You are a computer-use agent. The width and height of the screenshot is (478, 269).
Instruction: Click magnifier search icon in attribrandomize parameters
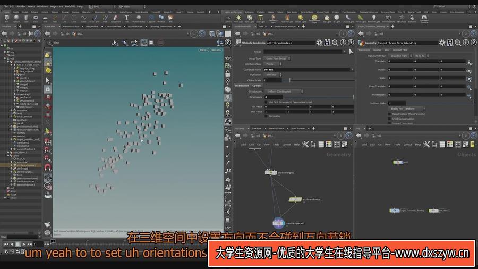point(335,43)
